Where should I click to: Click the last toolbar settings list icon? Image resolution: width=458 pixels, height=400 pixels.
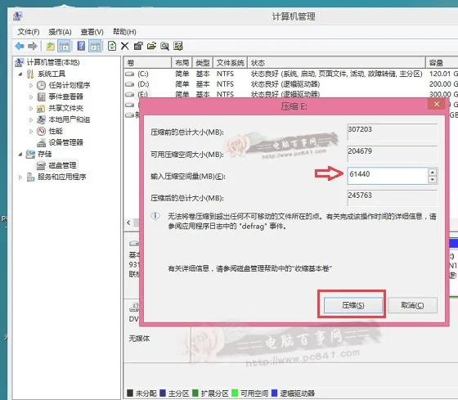[178, 46]
